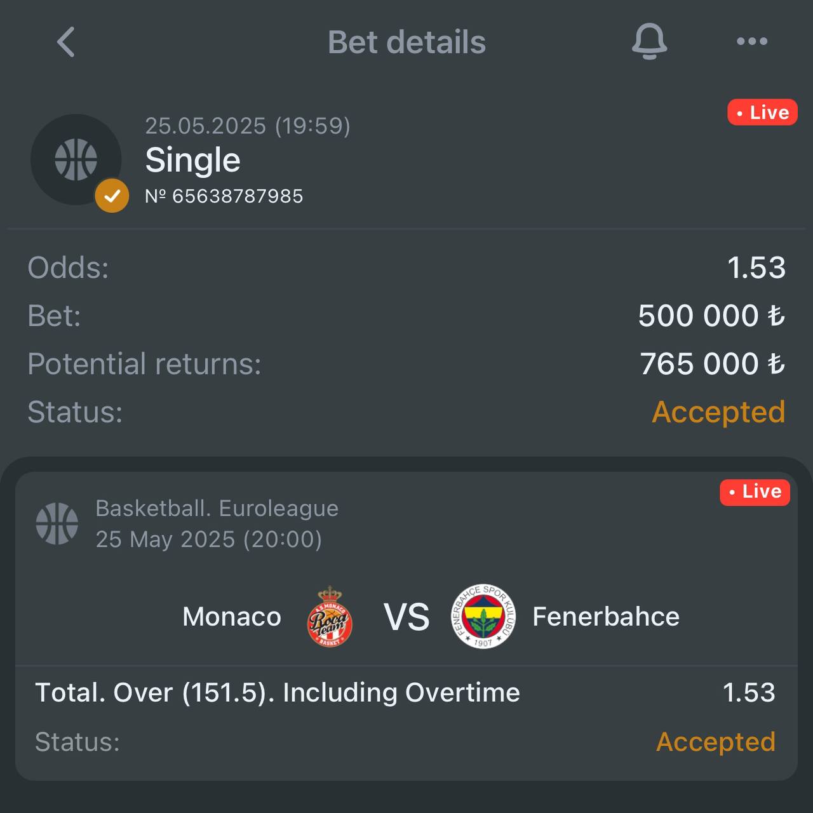Open notifications via the bell icon
Screen dimensions: 813x813
(649, 42)
